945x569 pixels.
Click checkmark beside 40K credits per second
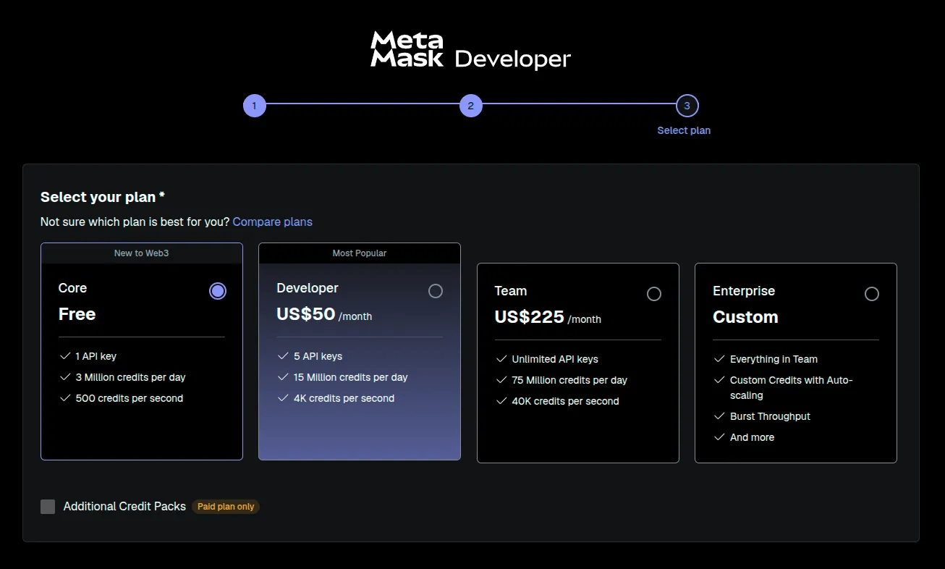coord(501,401)
